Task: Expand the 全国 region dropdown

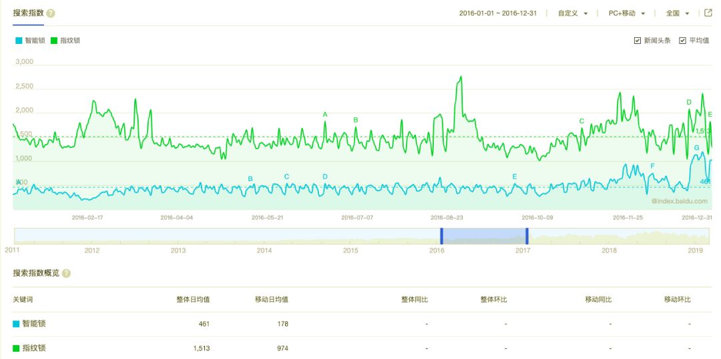Action: [678, 13]
